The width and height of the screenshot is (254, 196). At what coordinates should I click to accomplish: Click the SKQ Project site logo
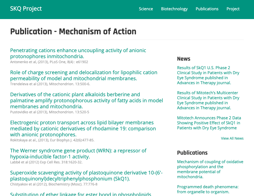click(26, 9)
